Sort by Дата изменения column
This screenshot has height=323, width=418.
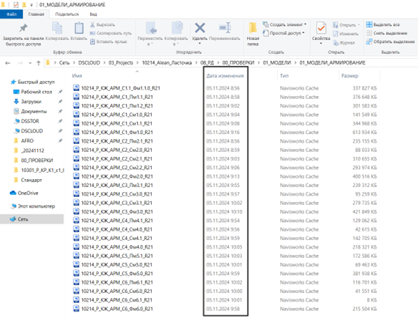[x=225, y=76]
